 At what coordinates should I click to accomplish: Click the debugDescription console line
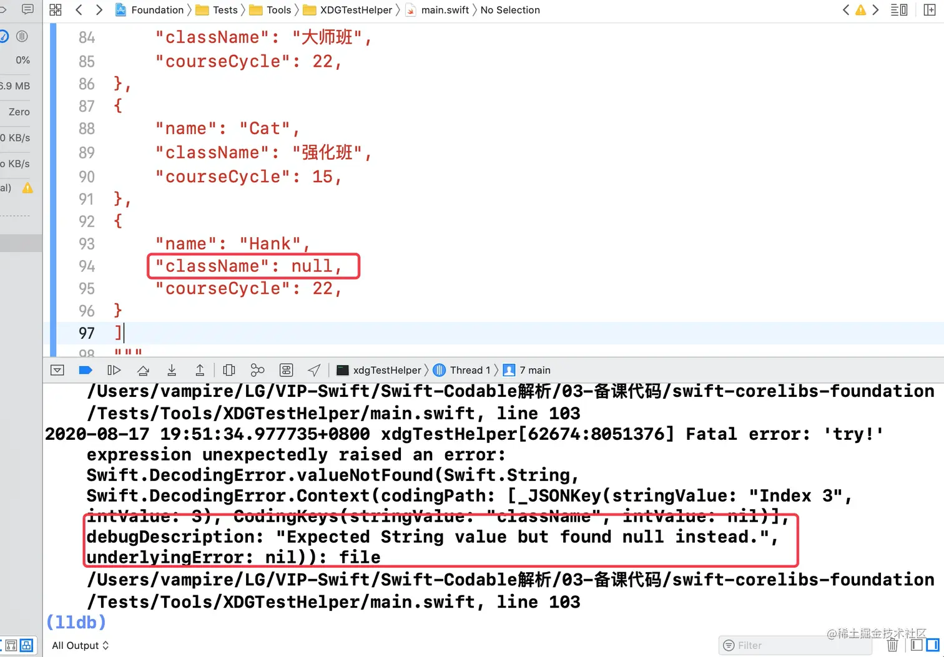coord(432,537)
